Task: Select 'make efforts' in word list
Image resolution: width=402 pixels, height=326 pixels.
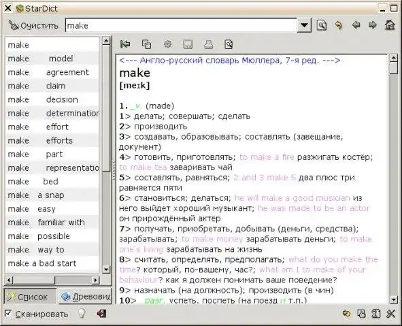Action: [x=52, y=140]
